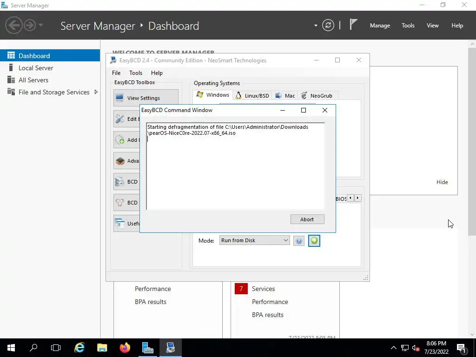The height and width of the screenshot is (357, 476).
Task: Click the green add entry plus icon
Action: pos(314,241)
